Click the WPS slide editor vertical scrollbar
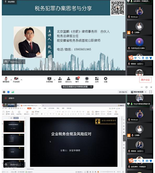 [x=122, y=142]
